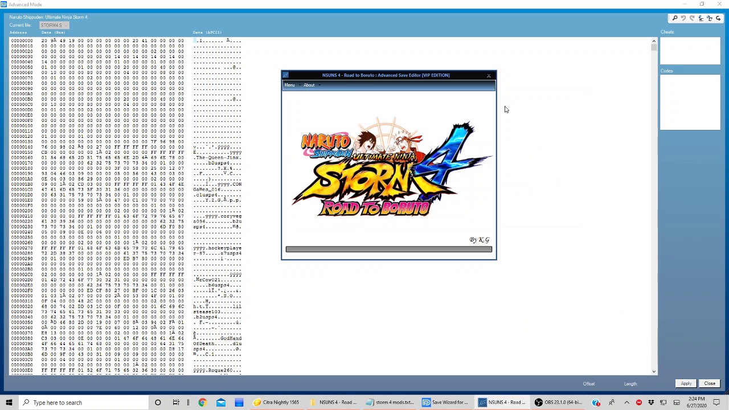Click the export/copy data toolbar icon
Screen dimensions: 729x410
tap(710, 18)
